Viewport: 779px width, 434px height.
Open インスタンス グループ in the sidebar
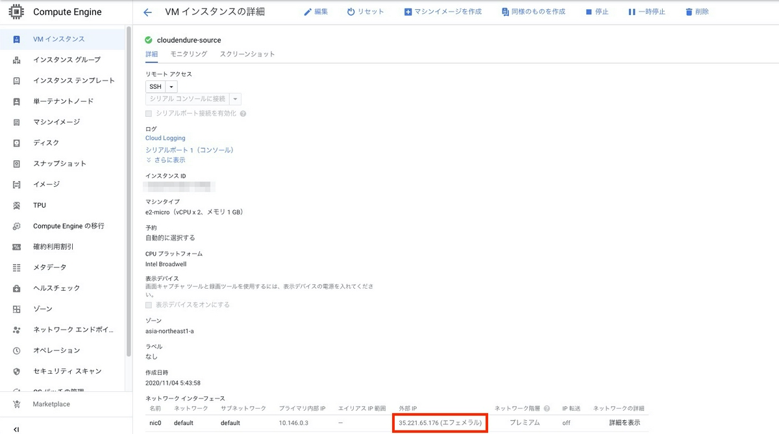click(67, 60)
